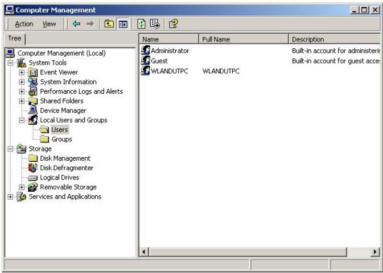Click the Local Users and Groups icon
The image size is (383, 273).
tap(33, 120)
